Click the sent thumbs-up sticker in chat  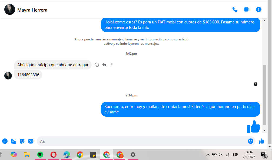(x=253, y=127)
